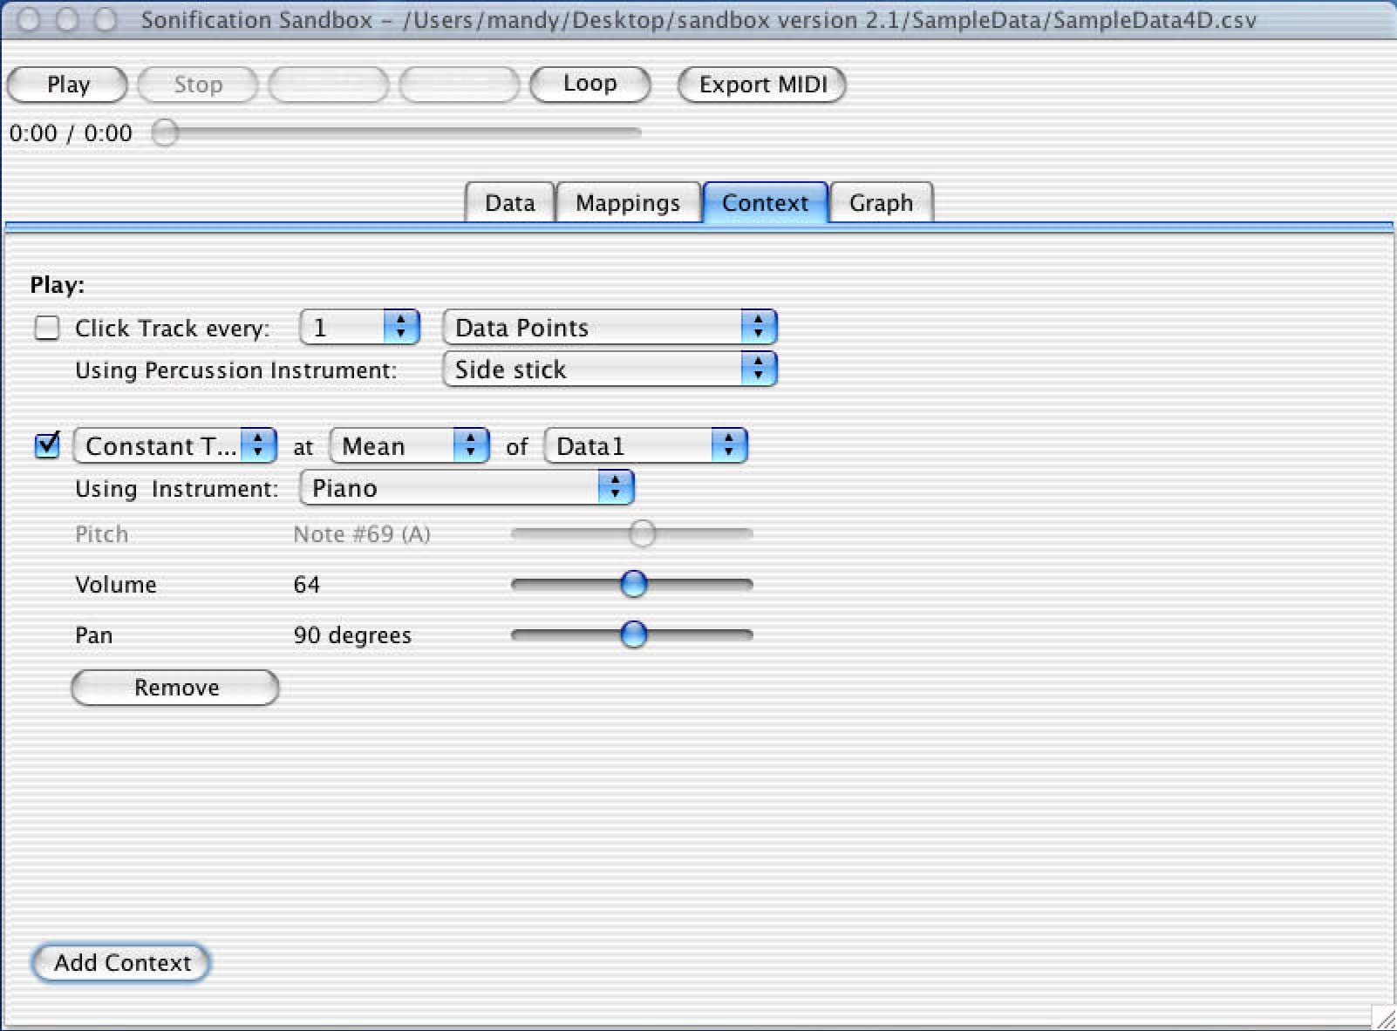The width and height of the screenshot is (1397, 1031).
Task: Click the Using Percussion Instrument label
Action: [235, 370]
